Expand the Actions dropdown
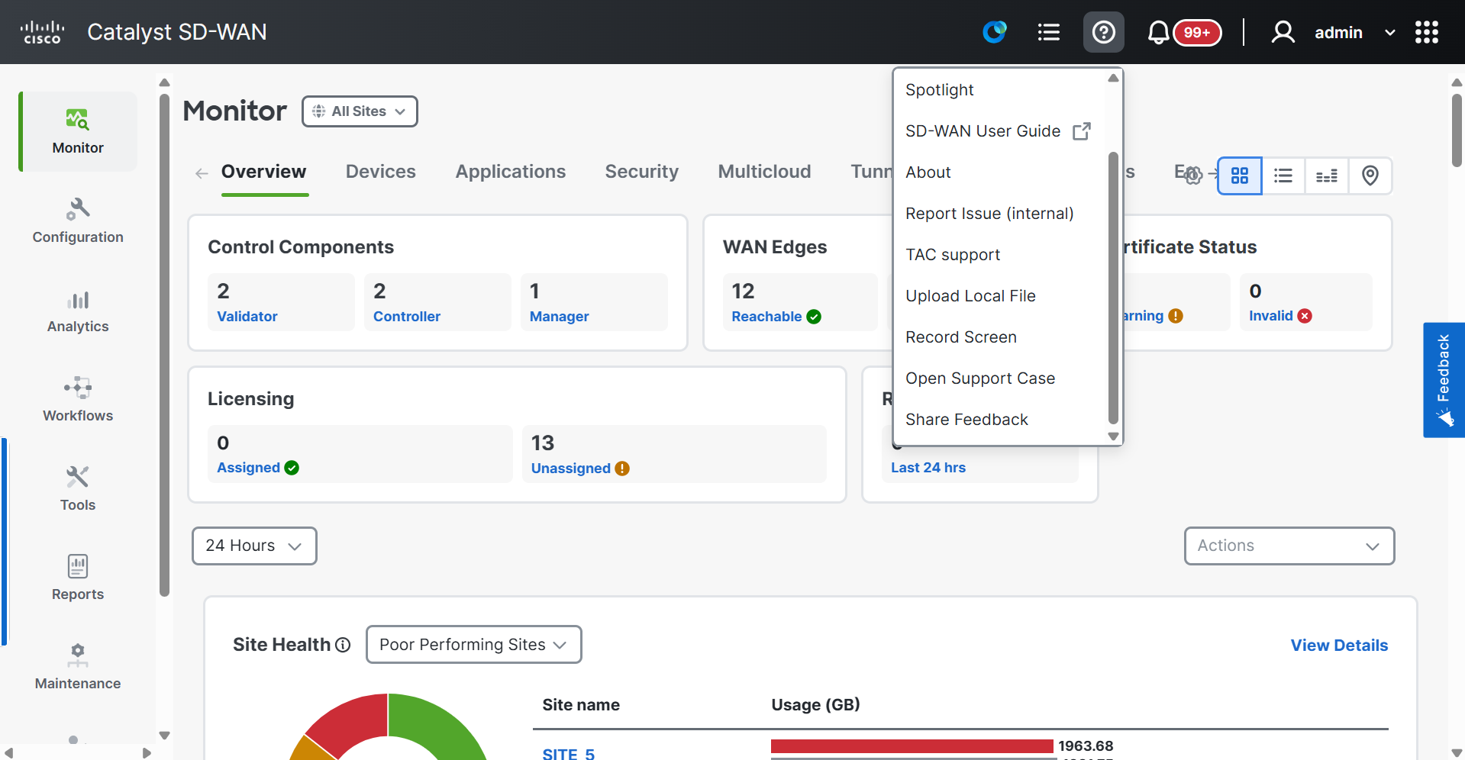Screen dimensions: 1465x760 (x=1289, y=546)
